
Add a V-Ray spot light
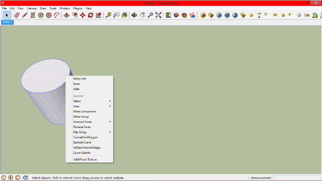pos(266,15)
